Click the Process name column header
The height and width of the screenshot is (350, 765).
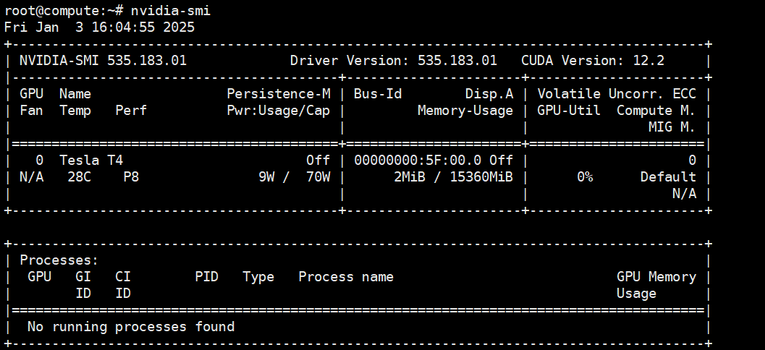(345, 277)
